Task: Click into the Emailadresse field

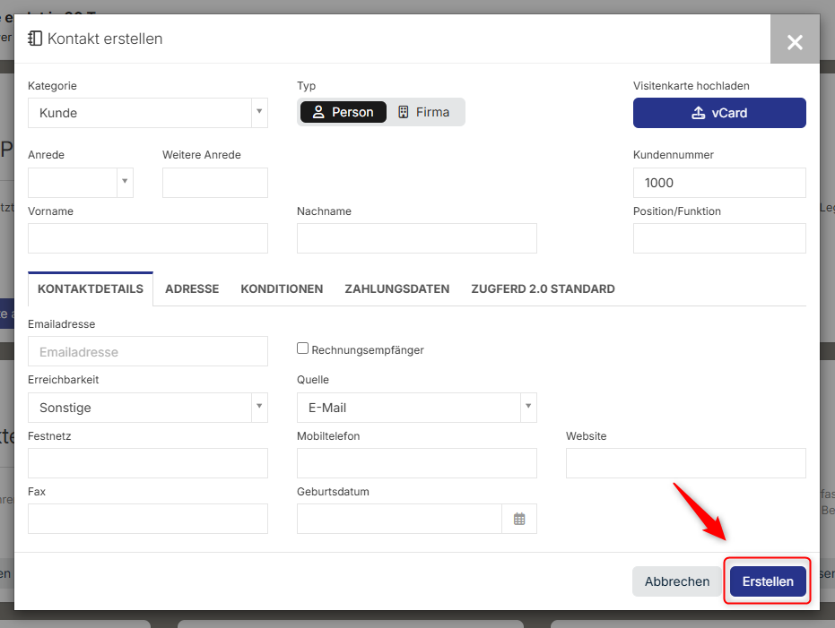Action: (x=148, y=352)
